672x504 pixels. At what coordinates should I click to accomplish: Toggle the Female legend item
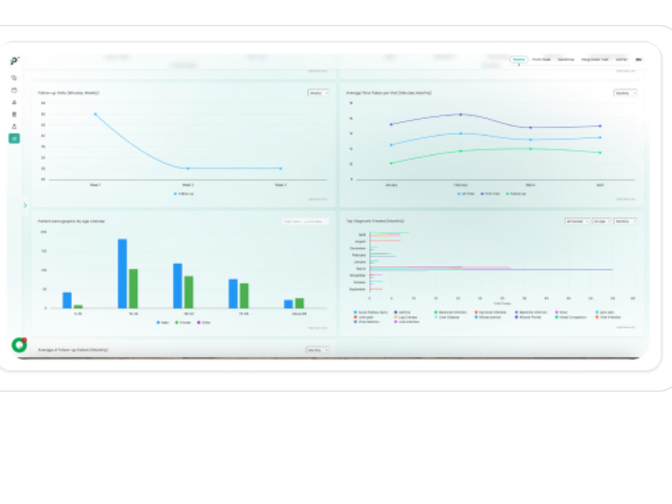[x=183, y=323]
